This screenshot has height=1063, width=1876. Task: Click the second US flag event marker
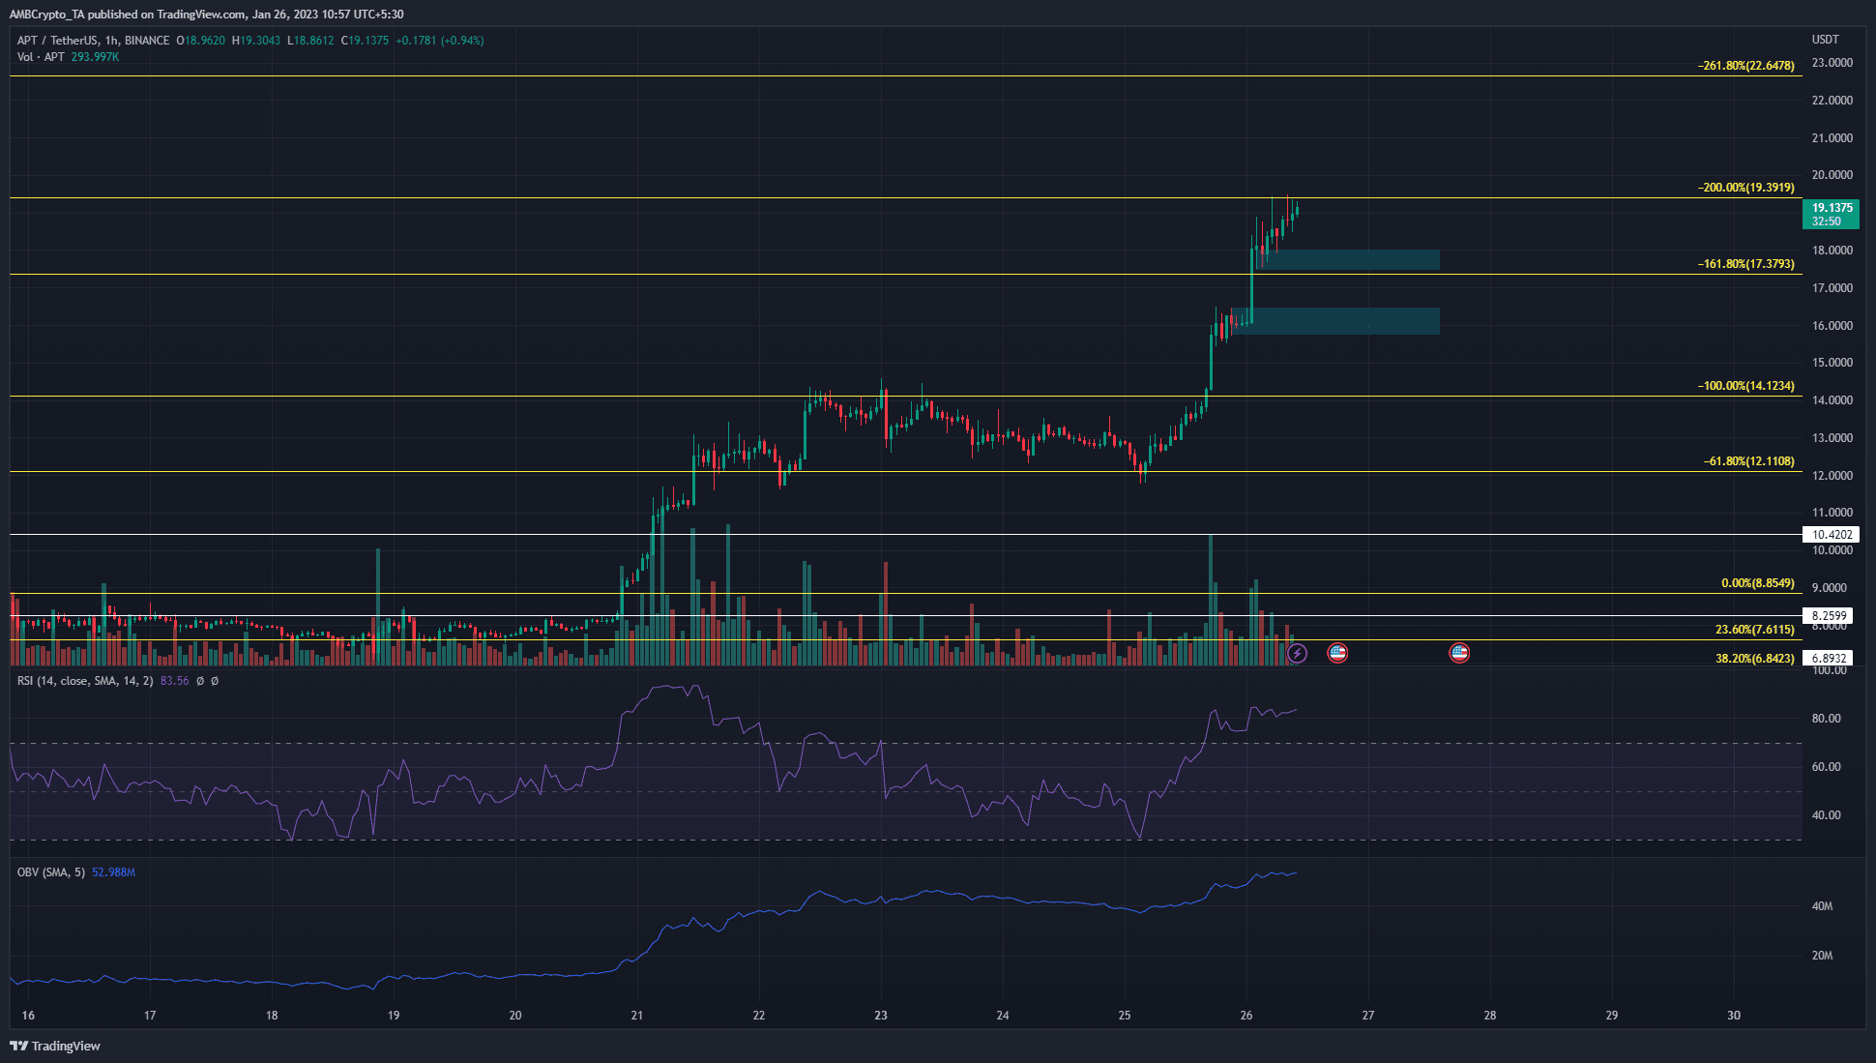[x=1459, y=654]
